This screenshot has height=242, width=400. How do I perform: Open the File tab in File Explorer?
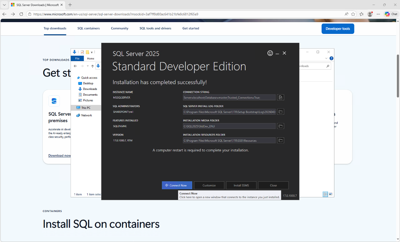[x=77, y=59]
